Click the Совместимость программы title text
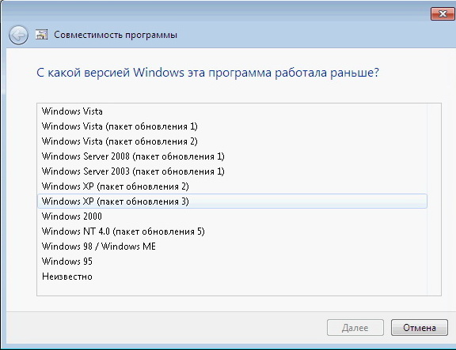The image size is (456, 350). [116, 35]
